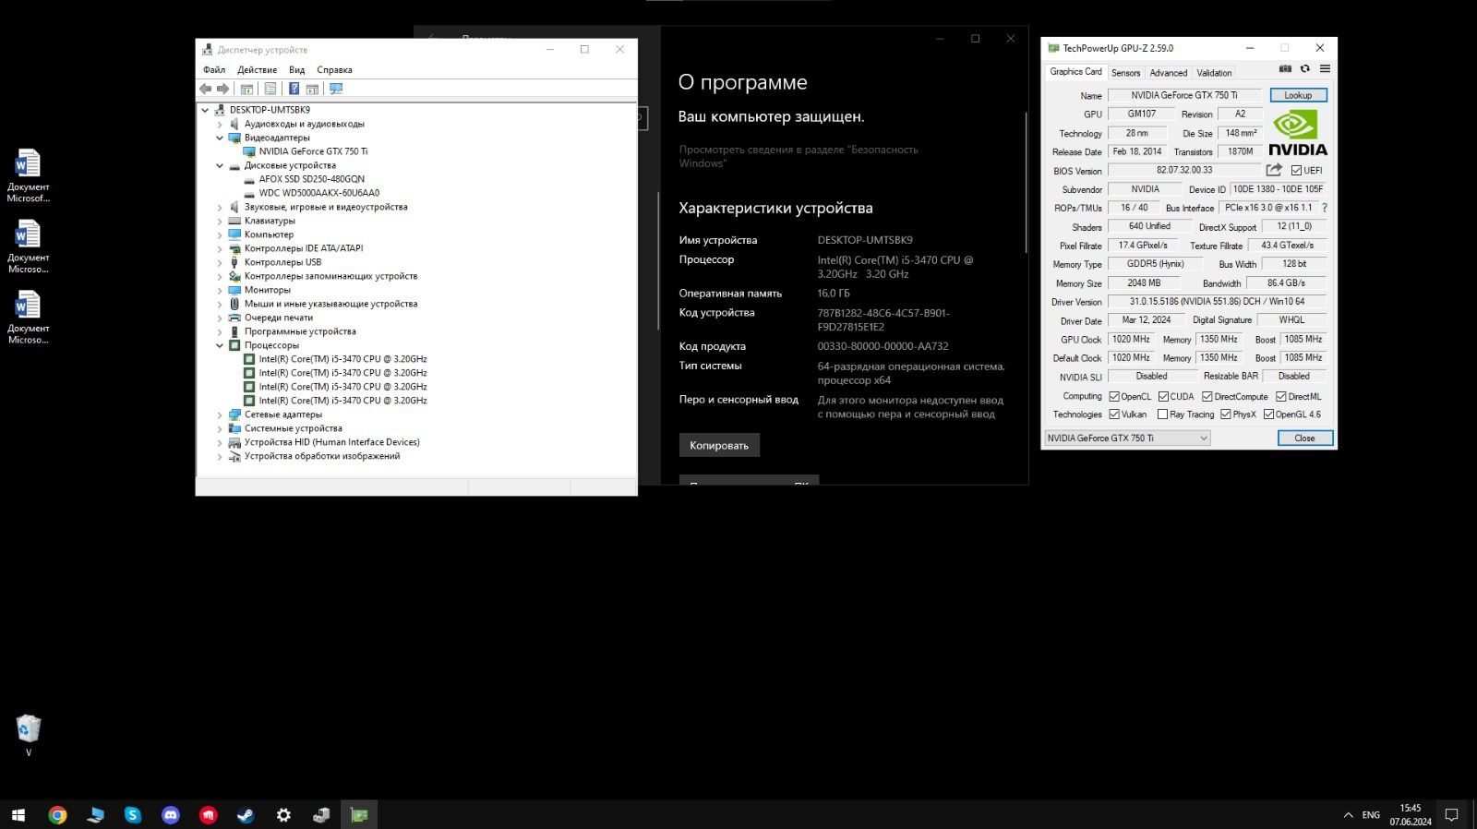This screenshot has width=1477, height=829.
Task: Open the Вид menu
Action: pos(296,70)
